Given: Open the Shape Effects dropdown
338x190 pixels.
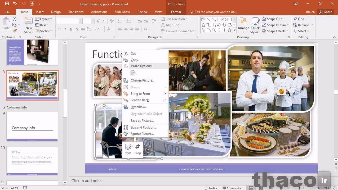Looking at the screenshot, I should tap(275, 31).
